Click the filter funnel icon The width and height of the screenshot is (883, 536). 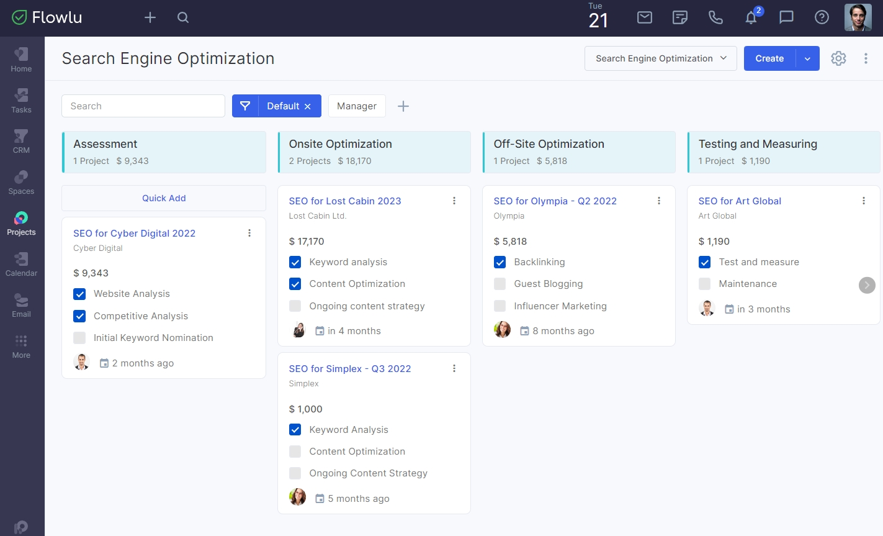[245, 106]
